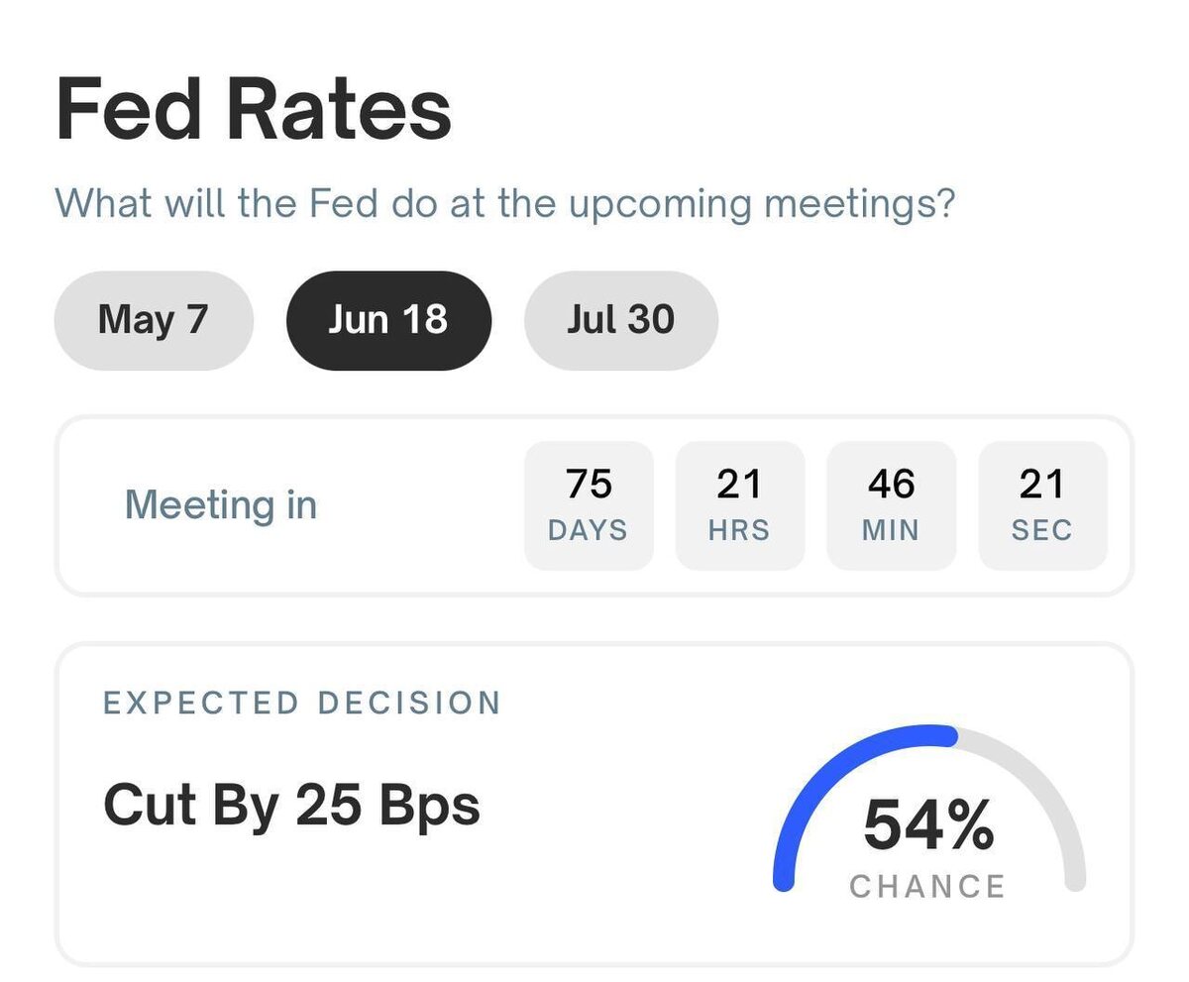The width and height of the screenshot is (1189, 982).
Task: Click the "Meeting in" label
Action: click(x=221, y=505)
